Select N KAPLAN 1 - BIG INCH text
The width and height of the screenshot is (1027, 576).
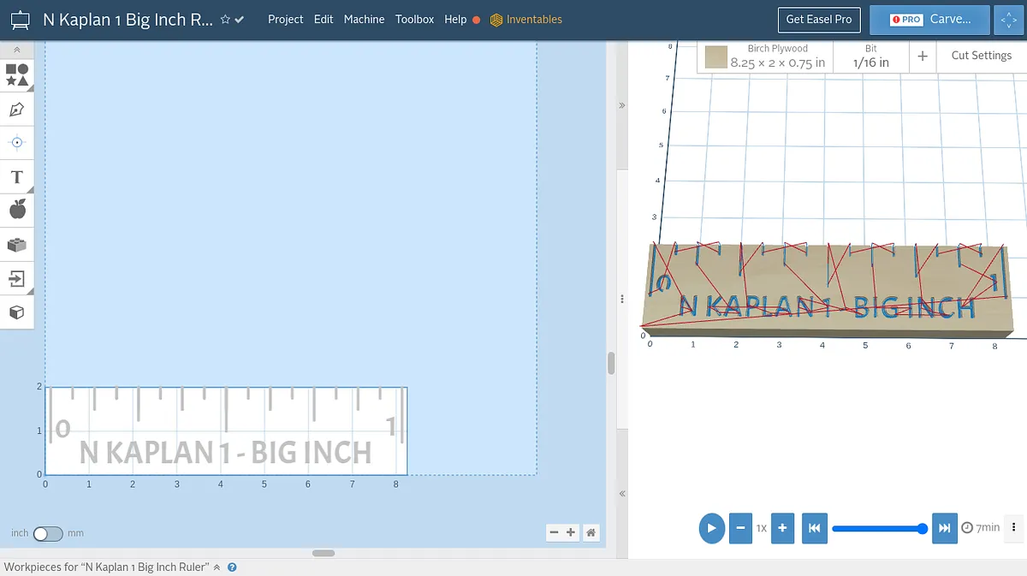coord(226,452)
